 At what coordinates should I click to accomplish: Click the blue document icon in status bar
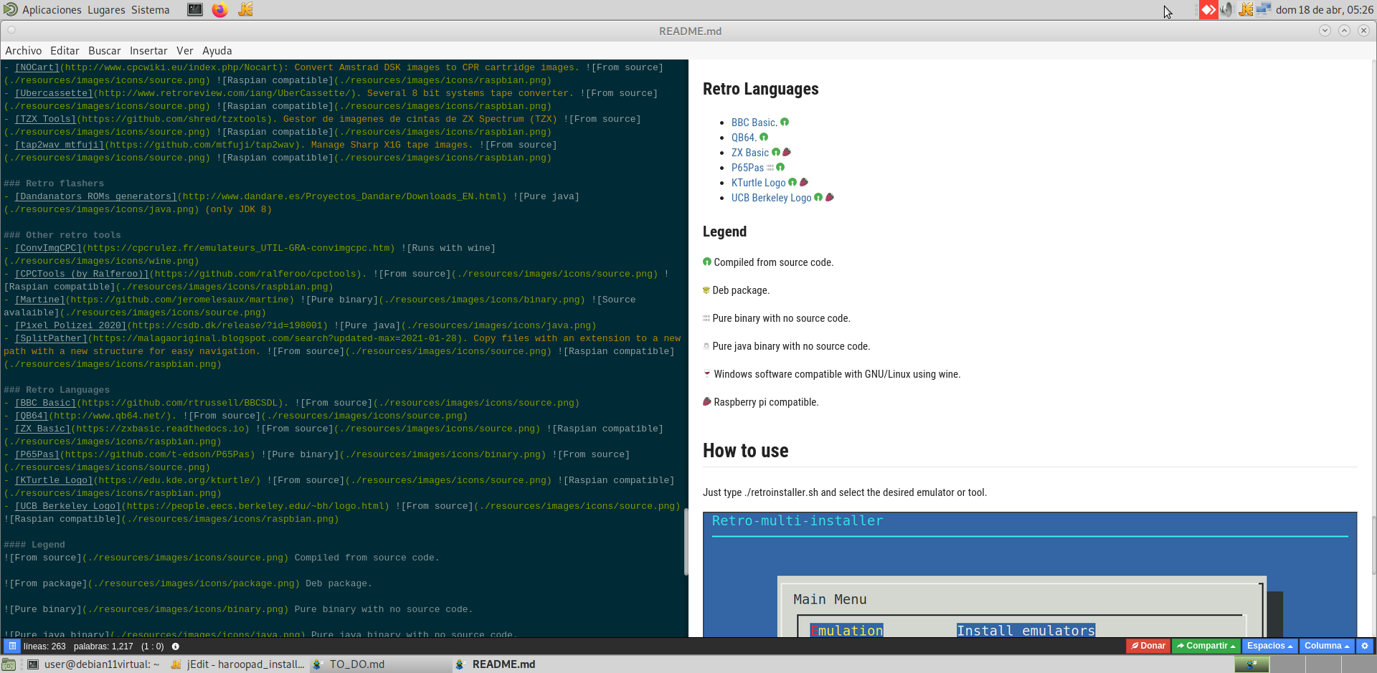point(12,646)
